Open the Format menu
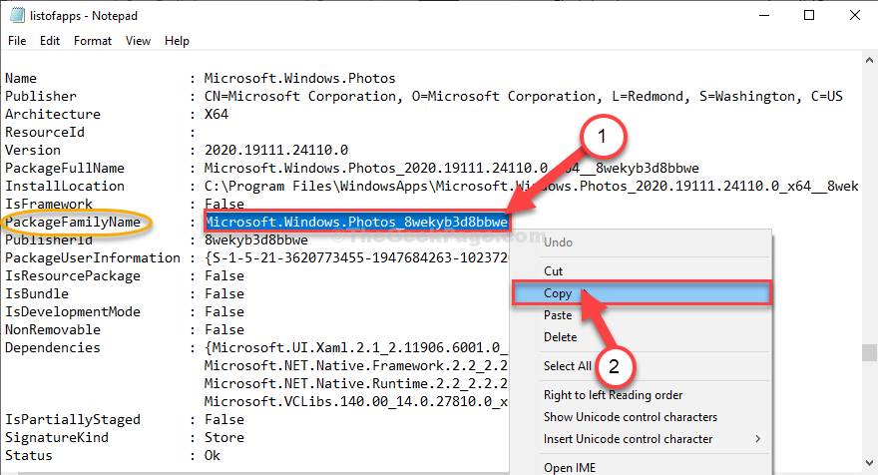Viewport: 878px width, 475px height. [93, 41]
